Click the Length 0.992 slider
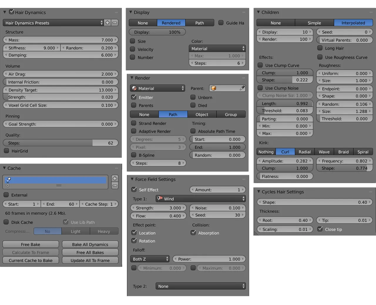Viewport: 376px width, 305px height. [285, 103]
